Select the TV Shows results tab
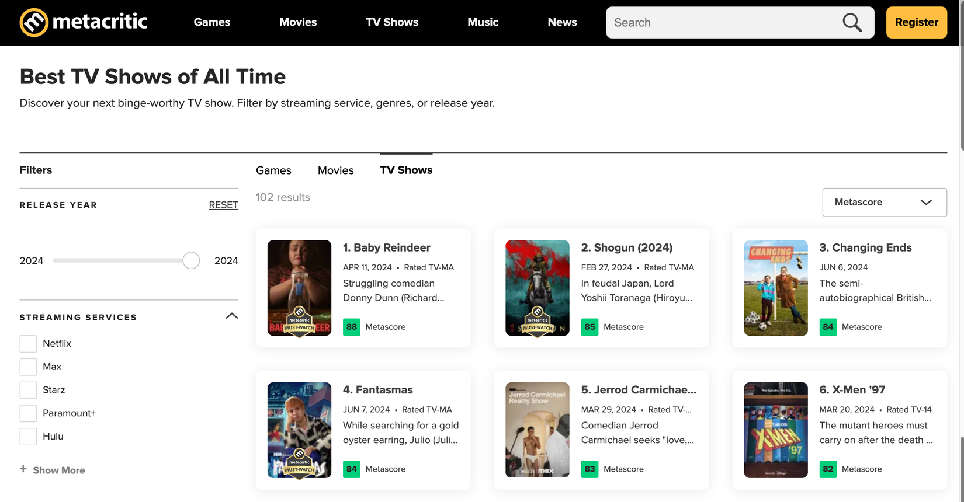The image size is (964, 502). point(406,170)
